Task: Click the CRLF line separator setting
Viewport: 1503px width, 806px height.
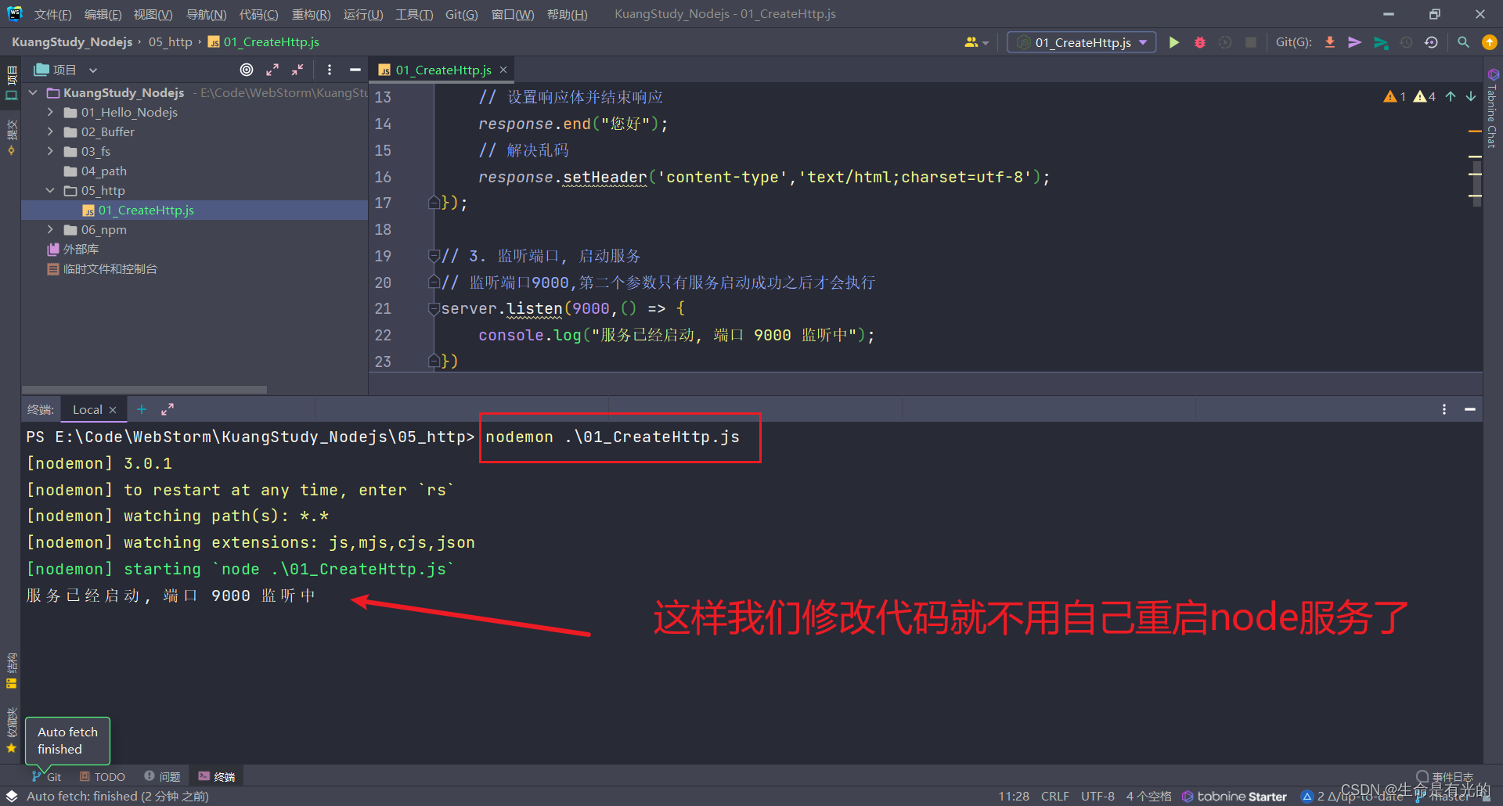Action: (1054, 796)
